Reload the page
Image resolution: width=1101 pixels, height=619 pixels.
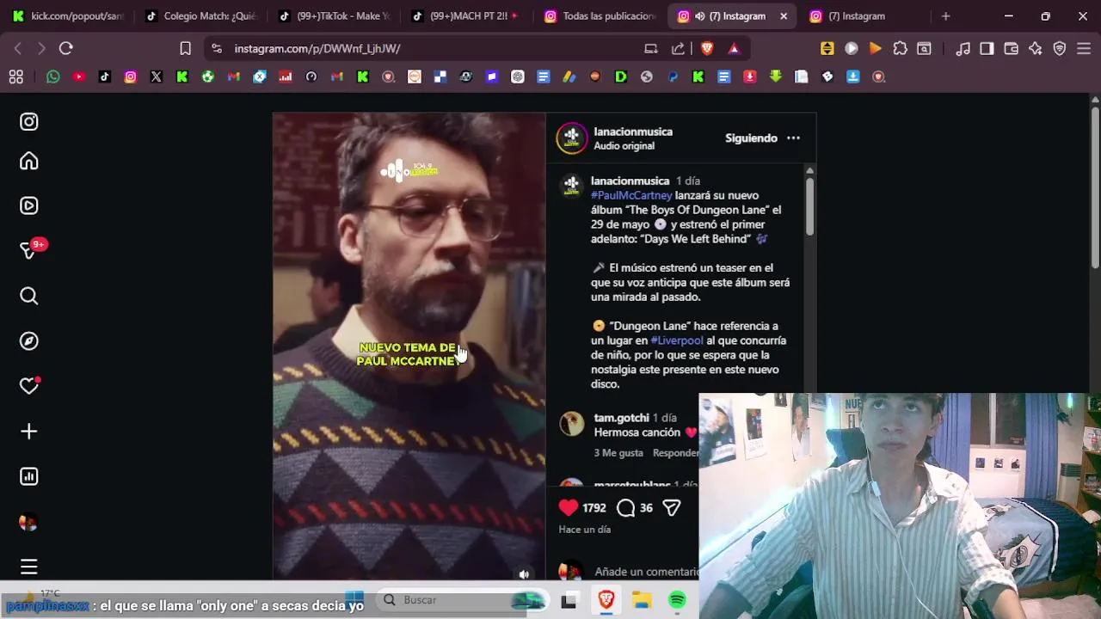click(x=66, y=49)
